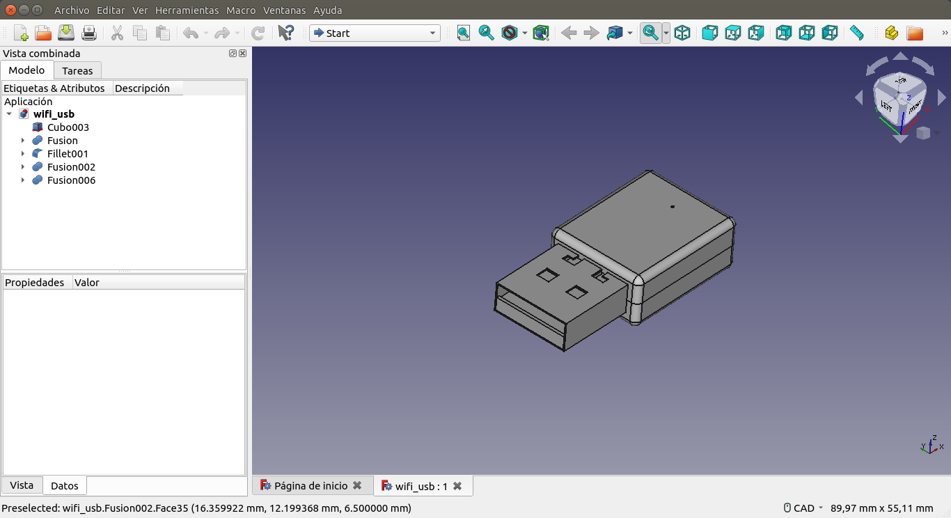This screenshot has height=518, width=951.
Task: Open the CAD navigation style dropdown
Action: click(x=803, y=508)
